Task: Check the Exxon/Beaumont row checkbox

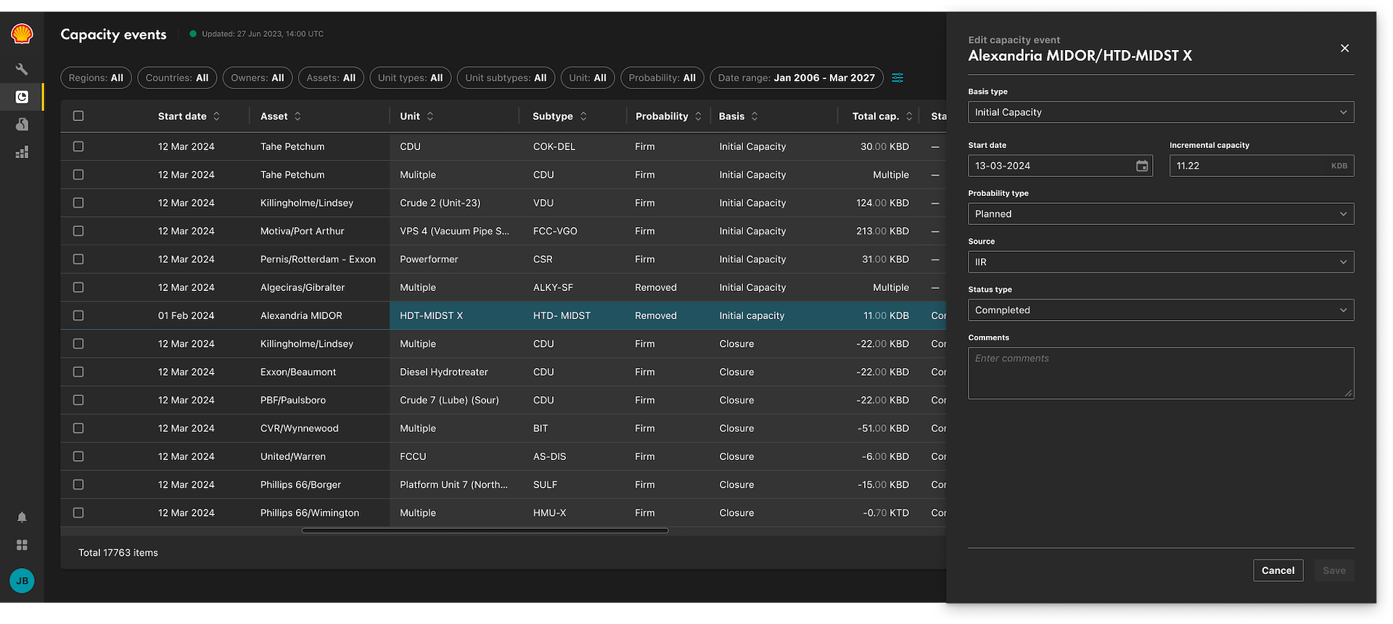Action: 78,371
